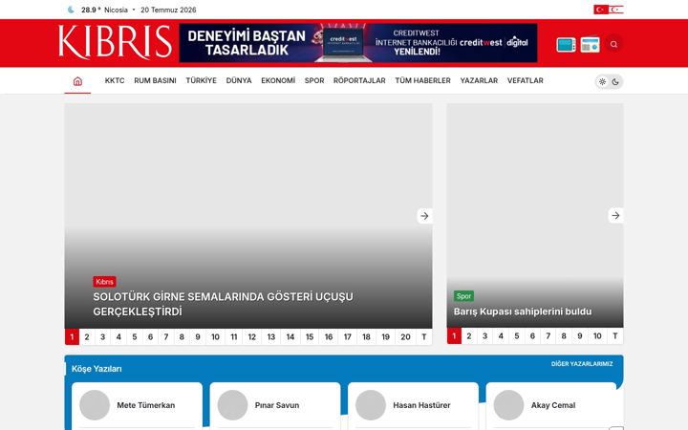The height and width of the screenshot is (430, 688).
Task: Open the live TV icon in header
Action: pyautogui.click(x=566, y=45)
